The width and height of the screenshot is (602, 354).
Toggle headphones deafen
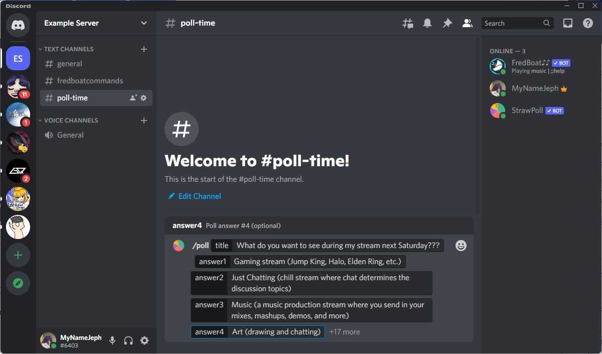click(x=128, y=340)
